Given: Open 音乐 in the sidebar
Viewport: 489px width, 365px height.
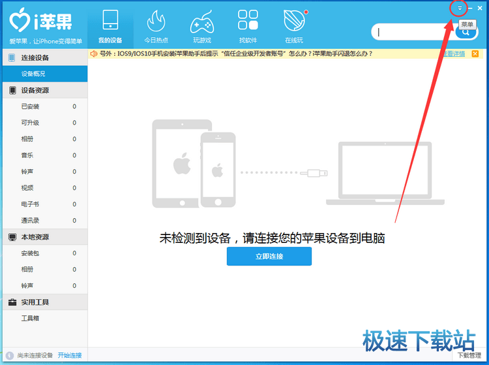Looking at the screenshot, I should [x=45, y=155].
